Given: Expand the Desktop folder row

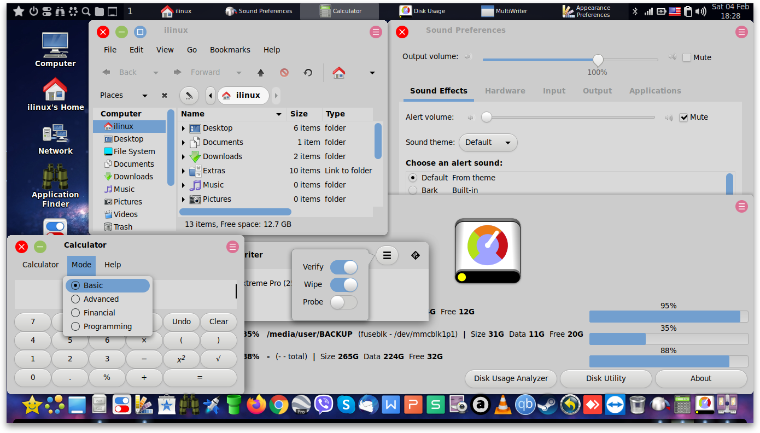Looking at the screenshot, I should [x=184, y=128].
